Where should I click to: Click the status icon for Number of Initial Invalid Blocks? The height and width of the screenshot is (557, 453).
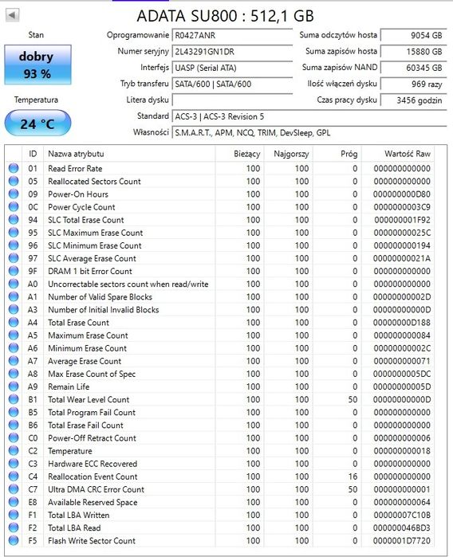pos(14,309)
